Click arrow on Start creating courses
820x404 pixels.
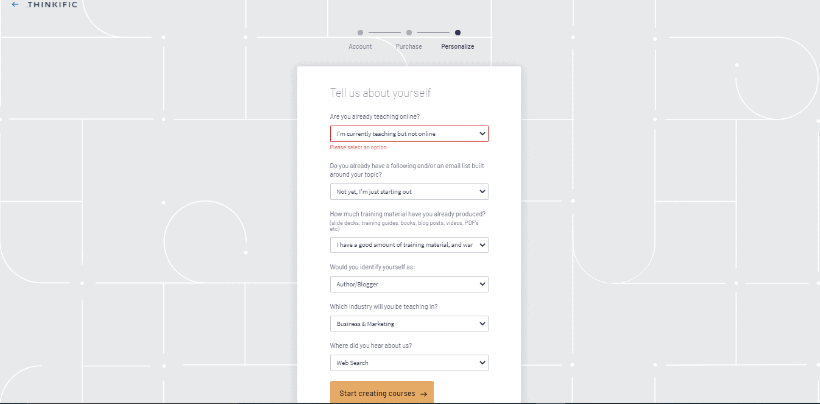point(423,394)
